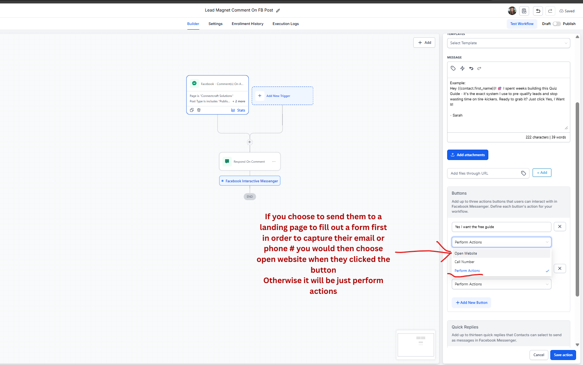The height and width of the screenshot is (365, 583).
Task: Switch to the Builder tab
Action: [x=193, y=24]
